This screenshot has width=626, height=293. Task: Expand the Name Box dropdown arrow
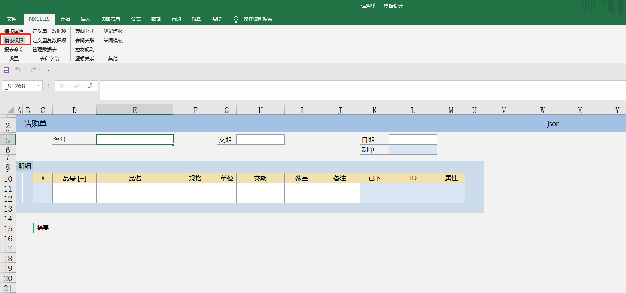tap(38, 86)
